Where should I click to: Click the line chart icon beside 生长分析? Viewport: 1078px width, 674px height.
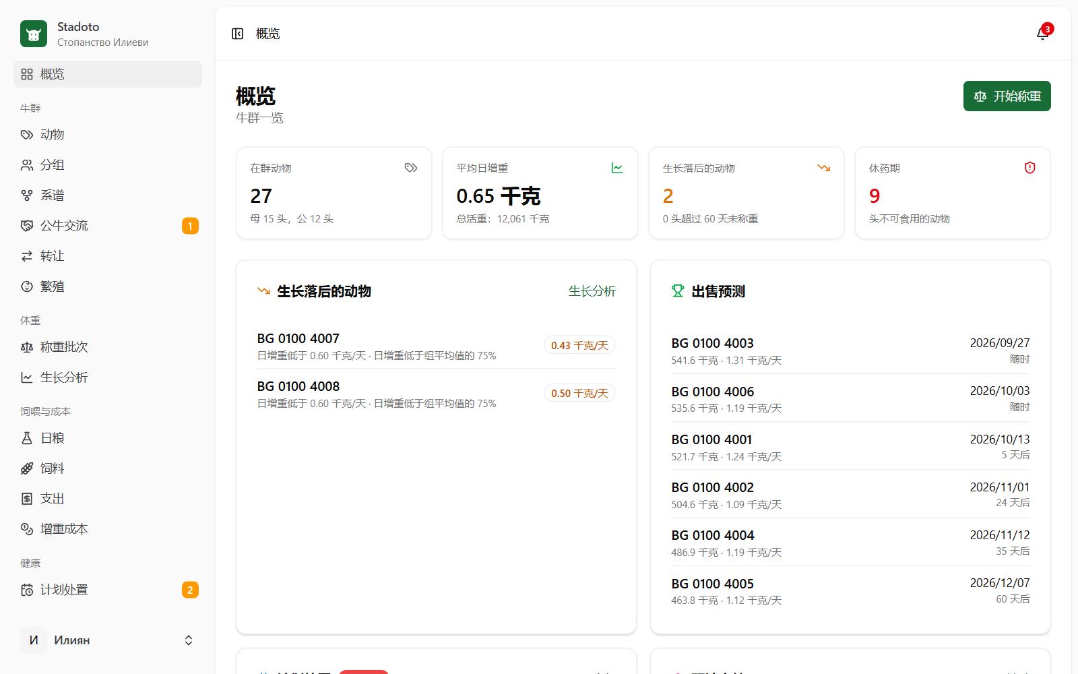click(27, 377)
